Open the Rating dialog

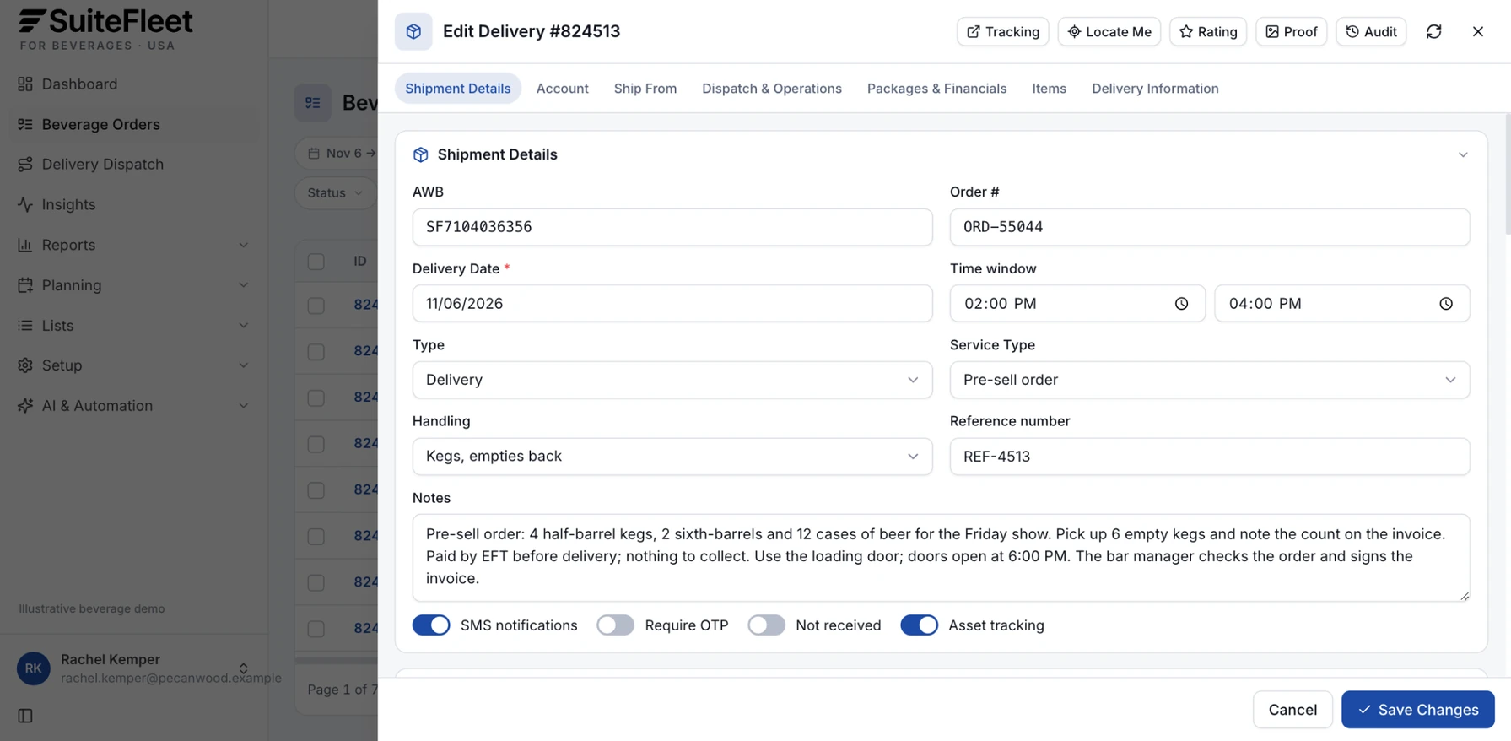pos(1207,31)
